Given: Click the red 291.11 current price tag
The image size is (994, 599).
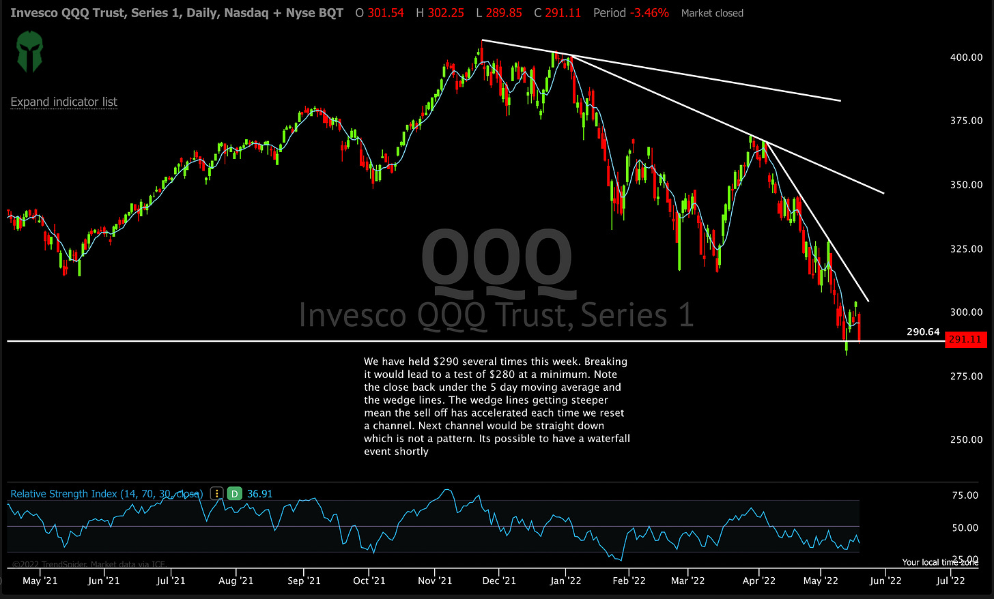Looking at the screenshot, I should tap(965, 339).
